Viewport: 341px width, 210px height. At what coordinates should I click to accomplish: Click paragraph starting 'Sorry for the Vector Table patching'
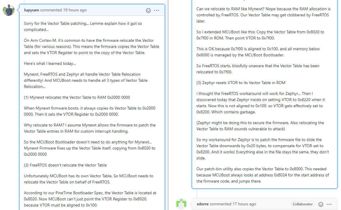pos(83,27)
